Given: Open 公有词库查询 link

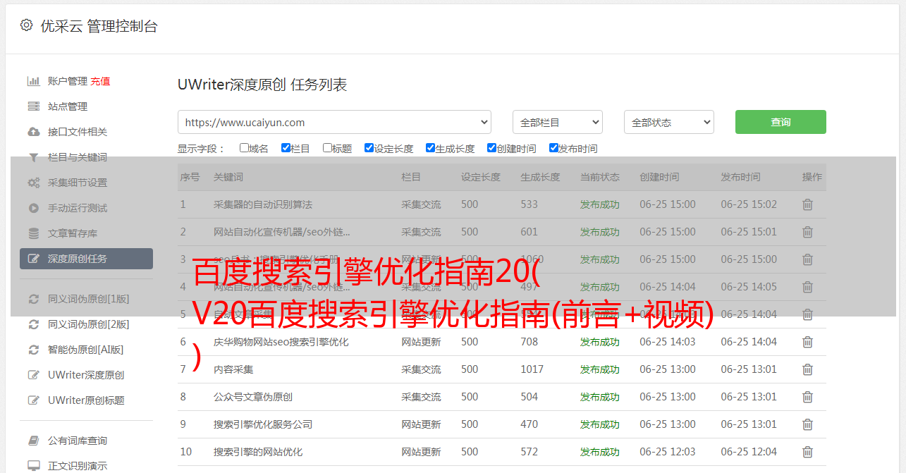Looking at the screenshot, I should point(78,441).
